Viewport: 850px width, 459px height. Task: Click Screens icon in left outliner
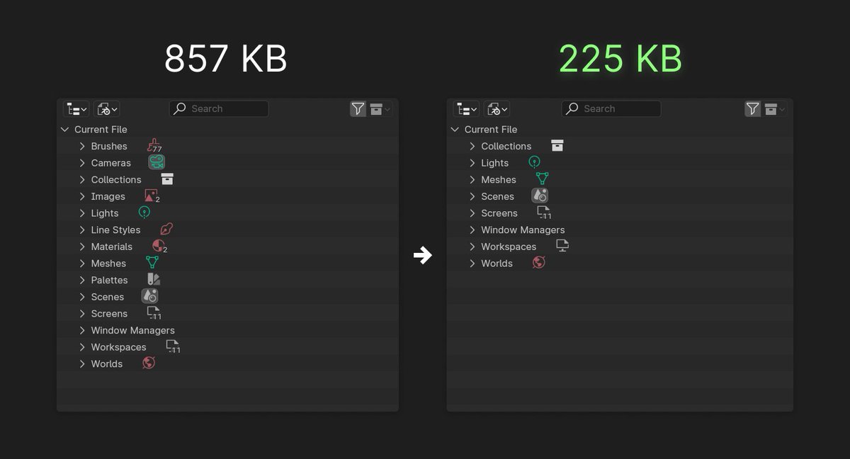click(154, 313)
